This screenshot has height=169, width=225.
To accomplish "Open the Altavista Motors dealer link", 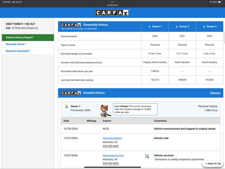I will point(112,138).
